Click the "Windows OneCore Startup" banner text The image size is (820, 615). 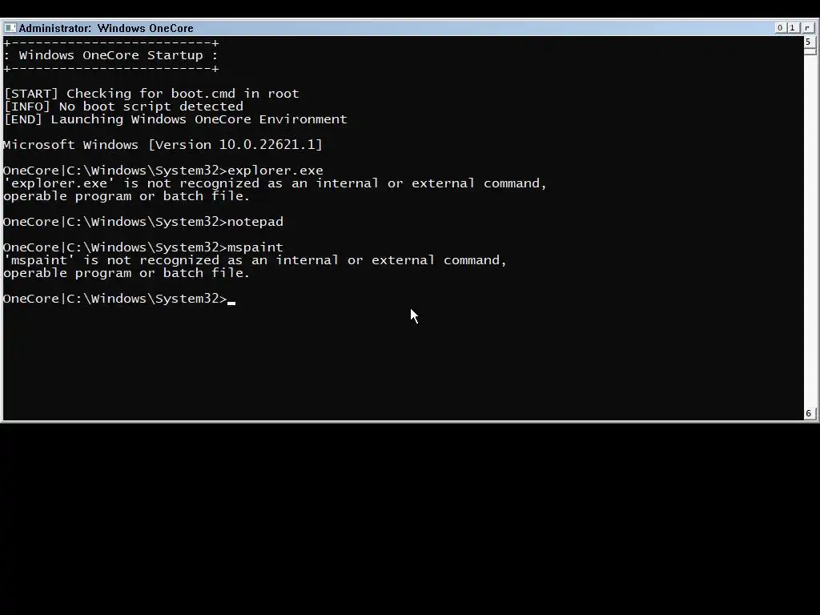click(x=111, y=55)
